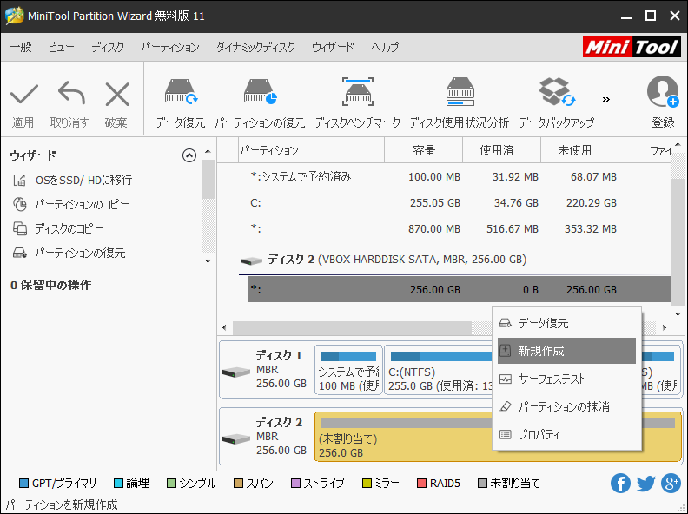Click the プロパティ context menu icon

[x=506, y=435]
